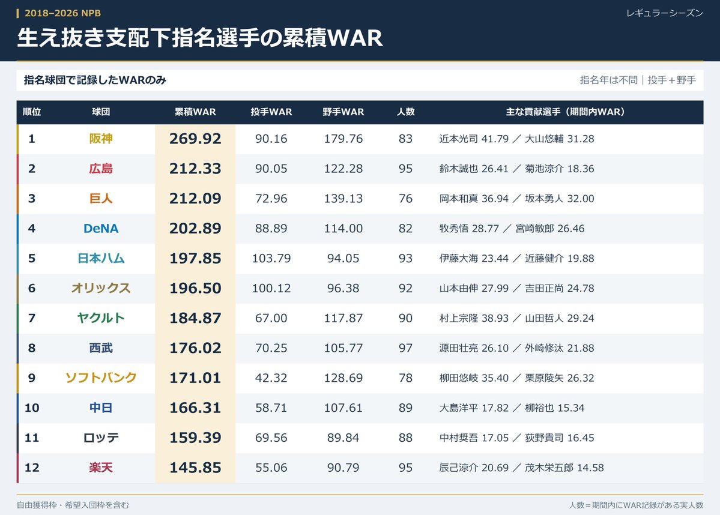Click footnote 人数＝期間内にWAR記録がある実人数
720x515 pixels.
[636, 505]
